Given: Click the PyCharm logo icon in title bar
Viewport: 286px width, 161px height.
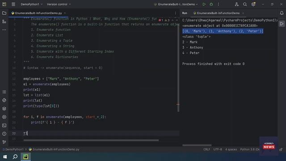Looking at the screenshot, I should tap(4, 4).
